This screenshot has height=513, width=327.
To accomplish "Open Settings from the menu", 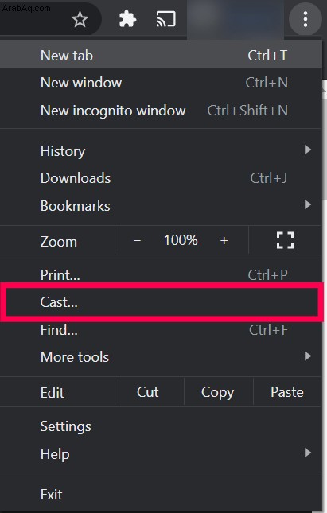I will pos(161,426).
